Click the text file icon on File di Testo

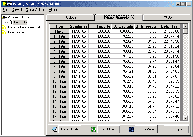tap(54, 129)
